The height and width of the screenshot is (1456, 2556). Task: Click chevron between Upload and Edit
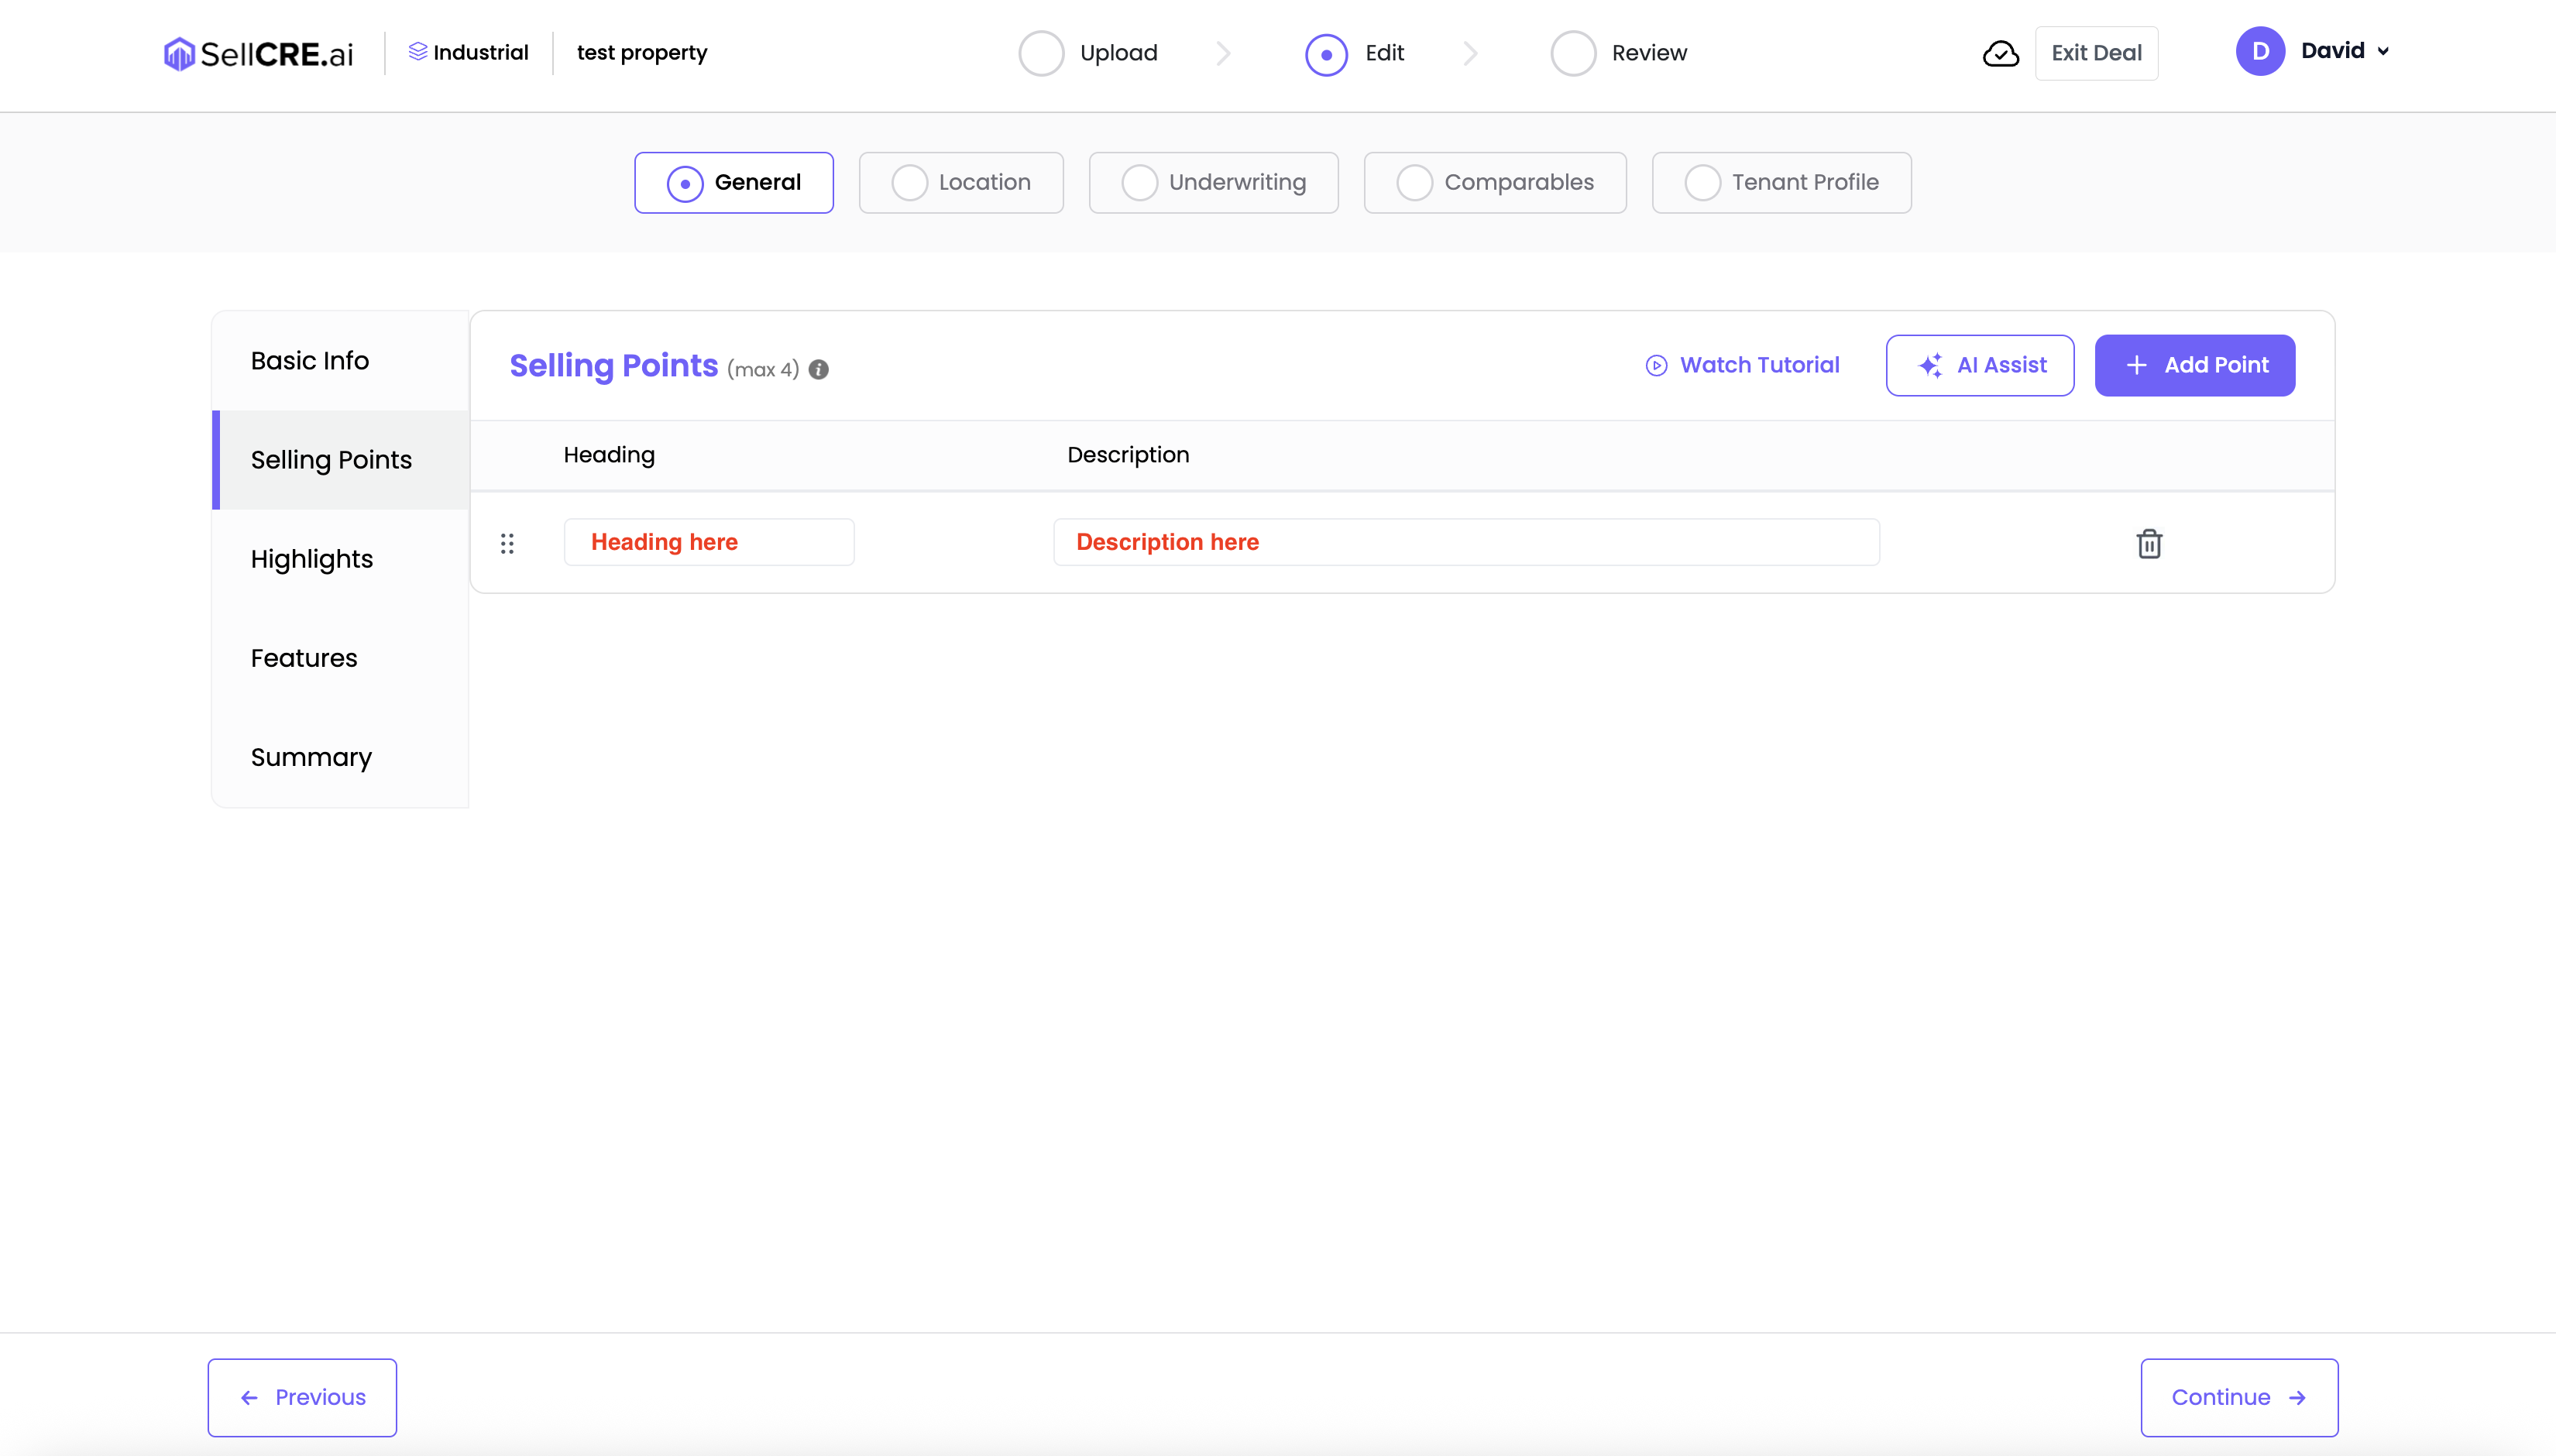[x=1223, y=53]
